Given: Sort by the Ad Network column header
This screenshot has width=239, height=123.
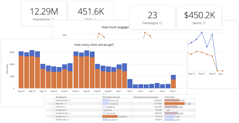Looking at the screenshot, I should tap(61, 97).
